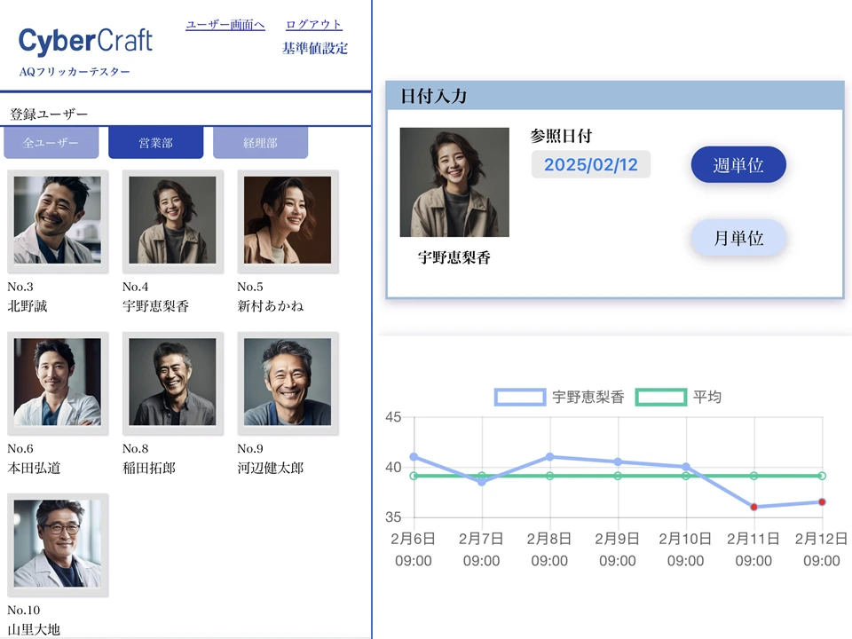Click blue data point on 2月7日

tap(482, 482)
